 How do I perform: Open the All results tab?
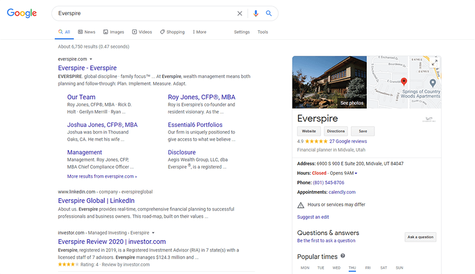click(64, 32)
